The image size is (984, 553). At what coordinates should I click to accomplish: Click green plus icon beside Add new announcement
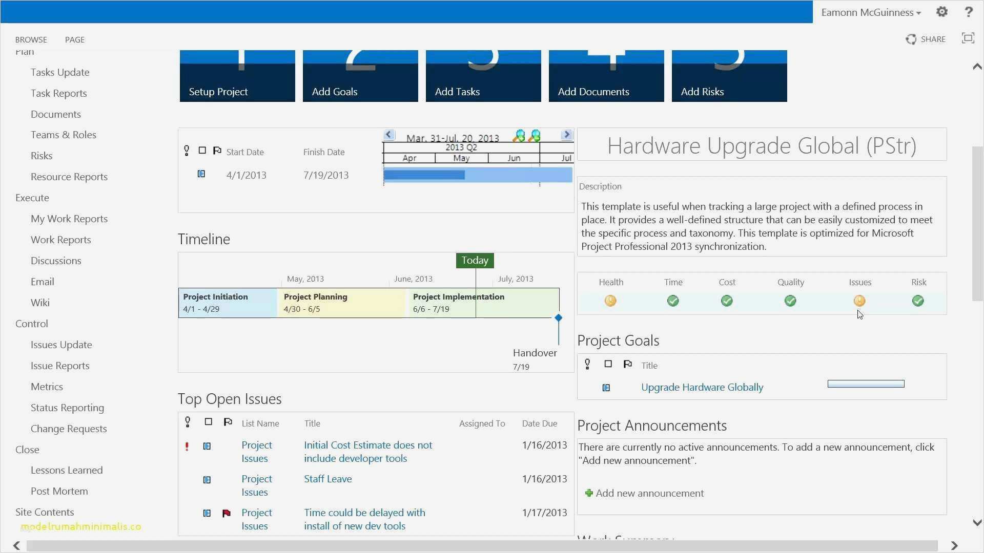click(x=589, y=493)
